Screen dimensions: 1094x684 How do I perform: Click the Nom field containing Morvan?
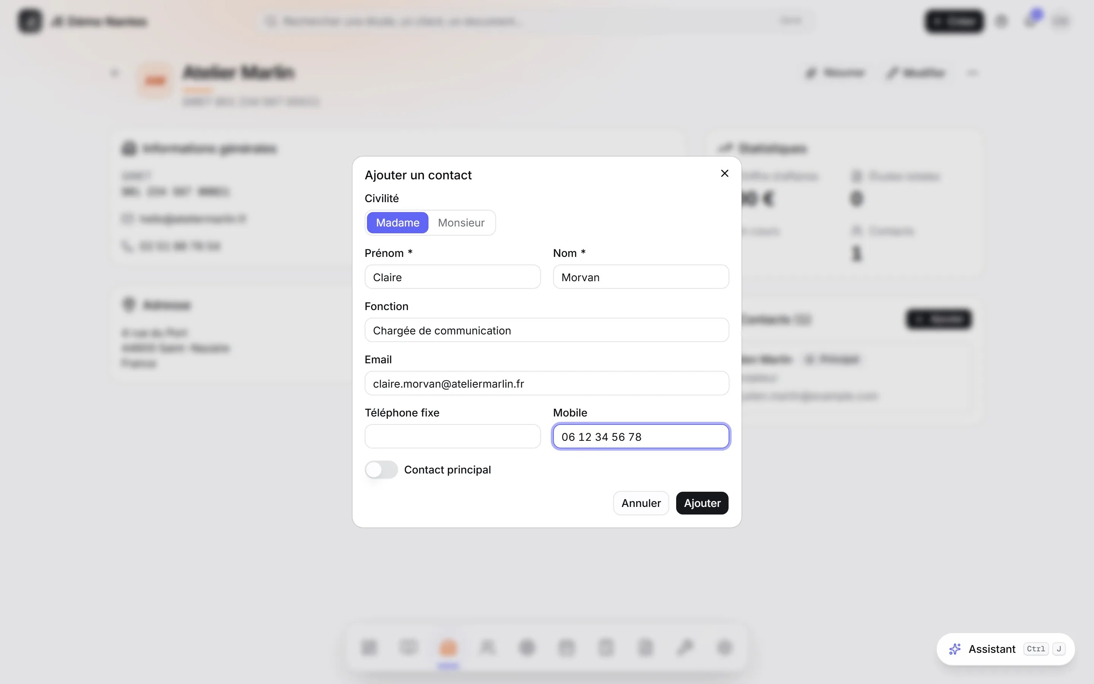pyautogui.click(x=640, y=277)
